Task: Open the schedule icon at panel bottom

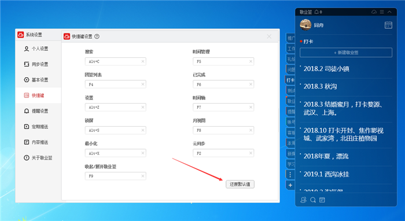Action: coord(322,200)
